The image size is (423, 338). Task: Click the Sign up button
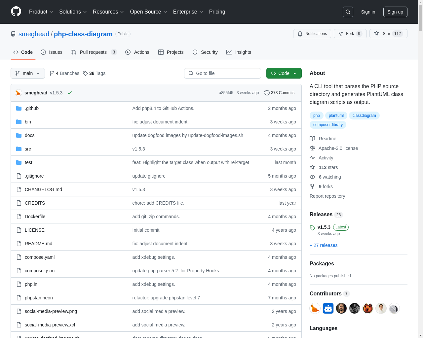[x=395, y=12]
